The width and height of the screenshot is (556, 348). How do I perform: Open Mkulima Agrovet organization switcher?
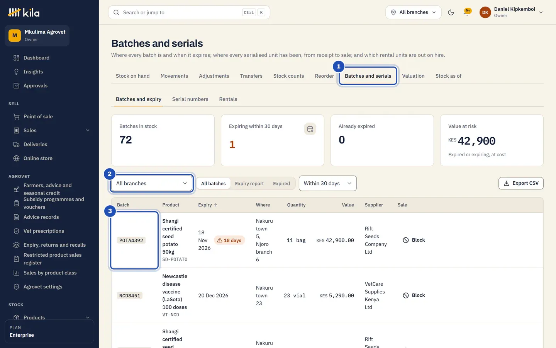[x=37, y=36]
